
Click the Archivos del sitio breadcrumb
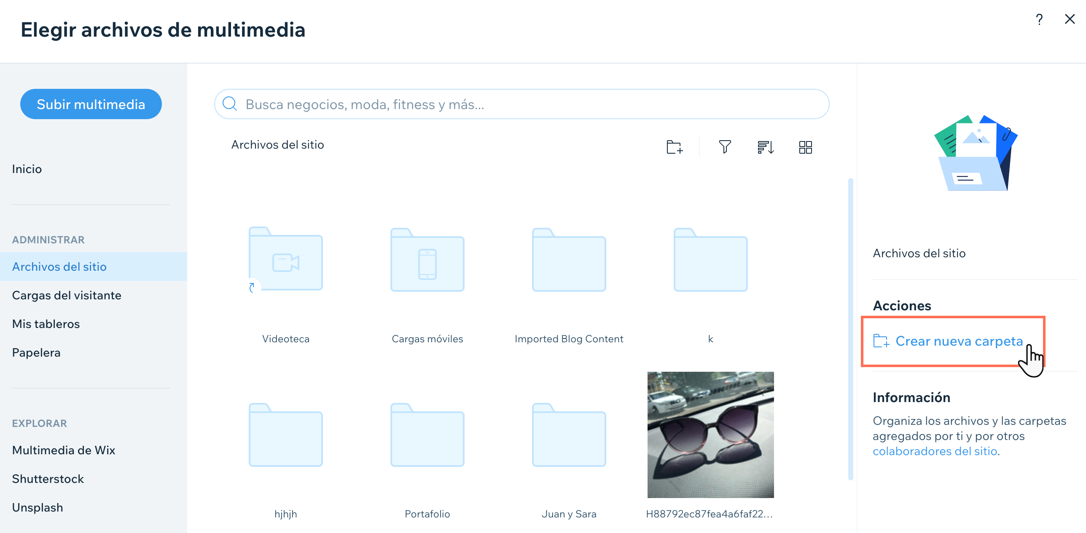[x=277, y=144]
